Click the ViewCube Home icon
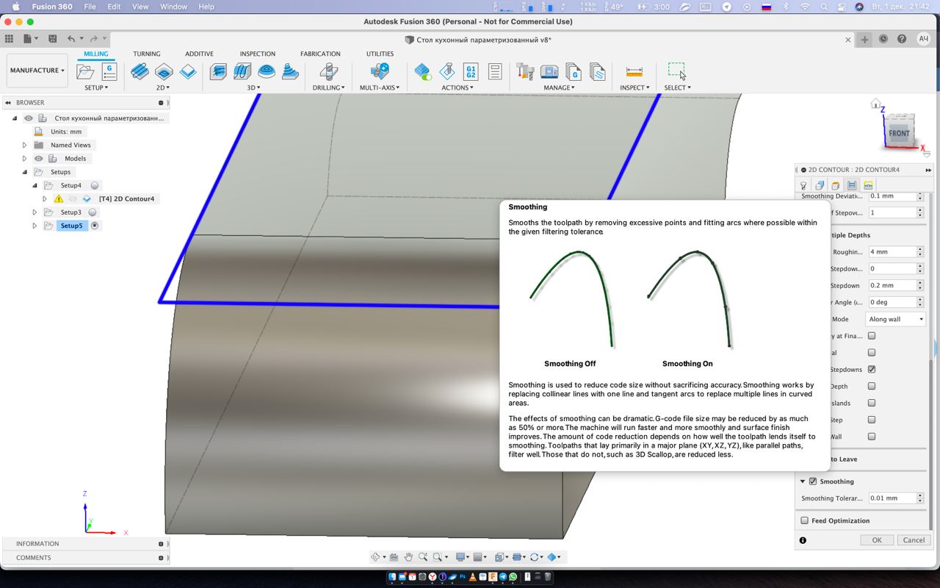 [x=875, y=104]
